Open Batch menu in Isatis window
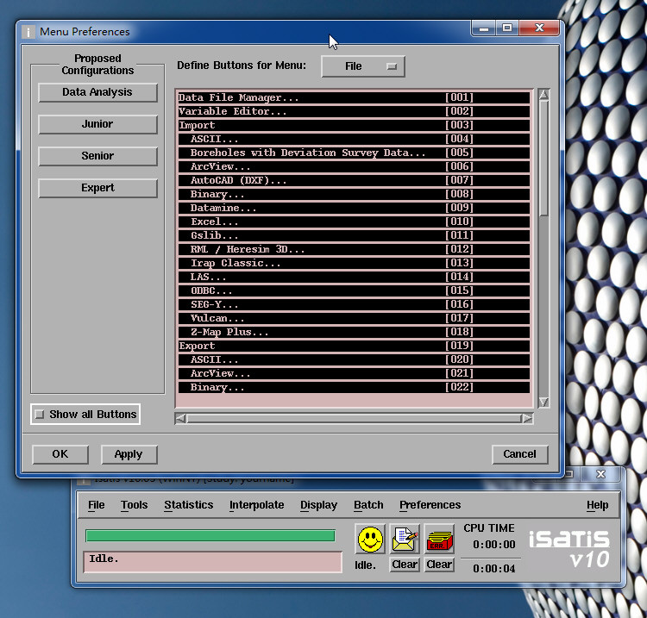This screenshot has height=618, width=647. 368,504
